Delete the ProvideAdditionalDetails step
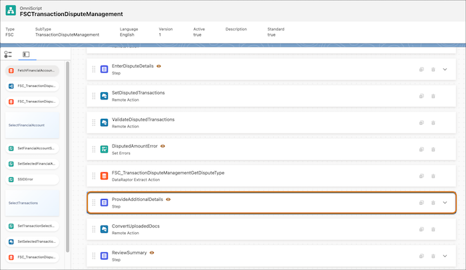Image resolution: width=466 pixels, height=270 pixels. click(x=433, y=202)
